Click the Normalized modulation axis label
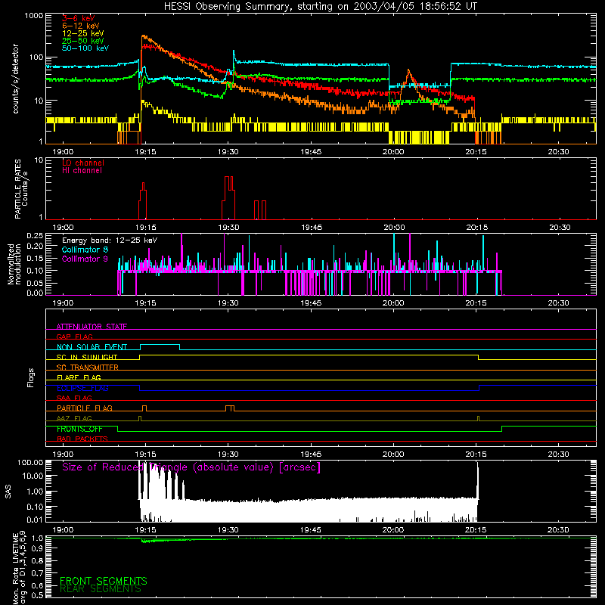Image resolution: width=605 pixels, height=605 pixels. coord(14,264)
